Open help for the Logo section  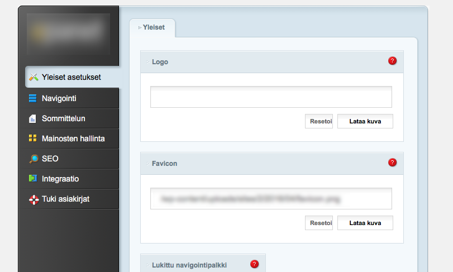[x=392, y=61]
